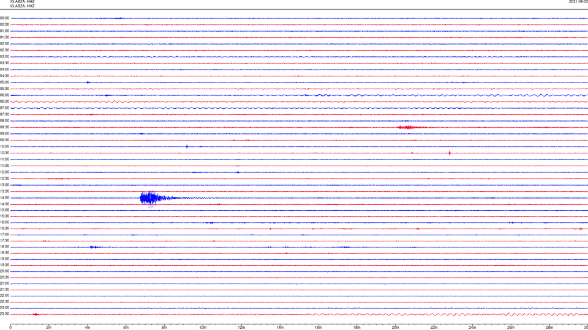The height and width of the screenshot is (330, 588).
Task: Click the blue spike on the 10:00 trace
Action: tap(187, 147)
